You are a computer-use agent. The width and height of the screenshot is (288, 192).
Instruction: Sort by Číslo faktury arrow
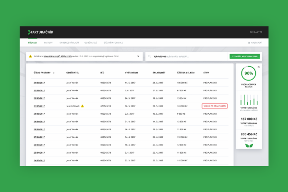pyautogui.click(x=53, y=73)
